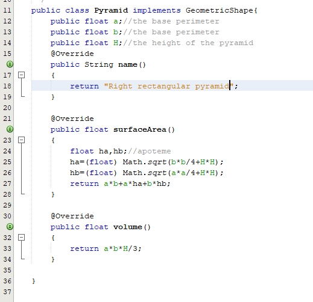Click the string "Right rectangular pyramid"
This screenshot has width=313, height=302.
168,86
